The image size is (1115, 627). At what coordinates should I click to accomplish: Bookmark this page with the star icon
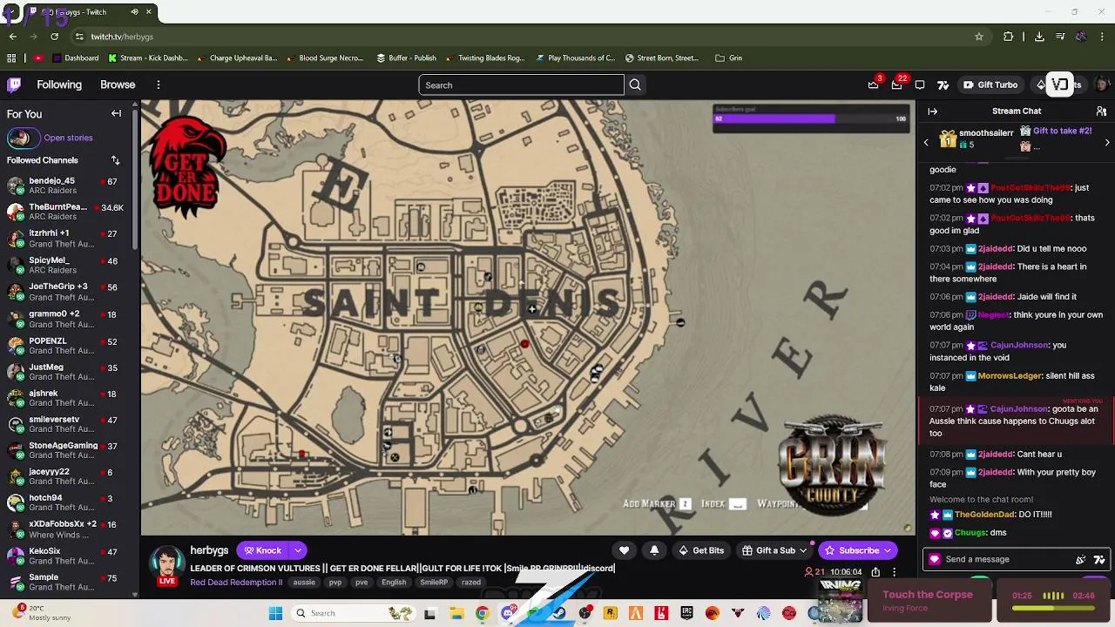(979, 37)
